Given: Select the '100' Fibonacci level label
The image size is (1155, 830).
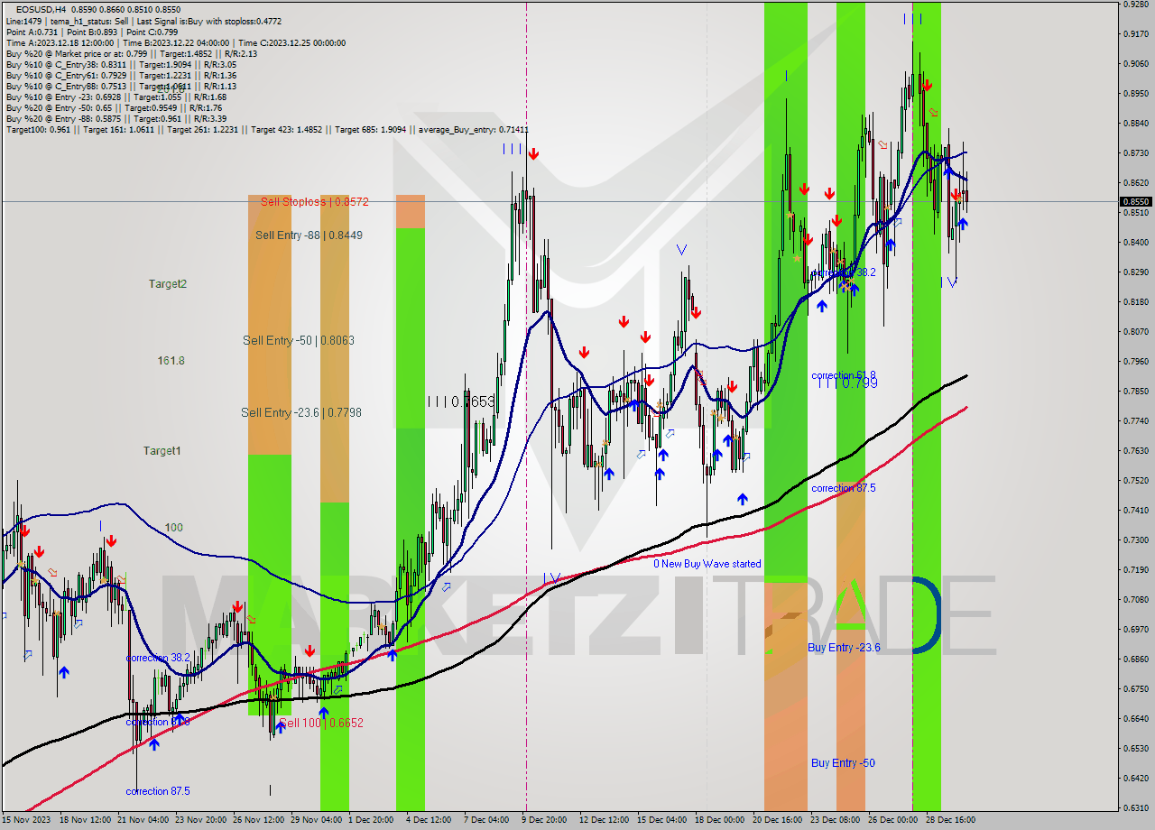Looking at the screenshot, I should [x=173, y=527].
